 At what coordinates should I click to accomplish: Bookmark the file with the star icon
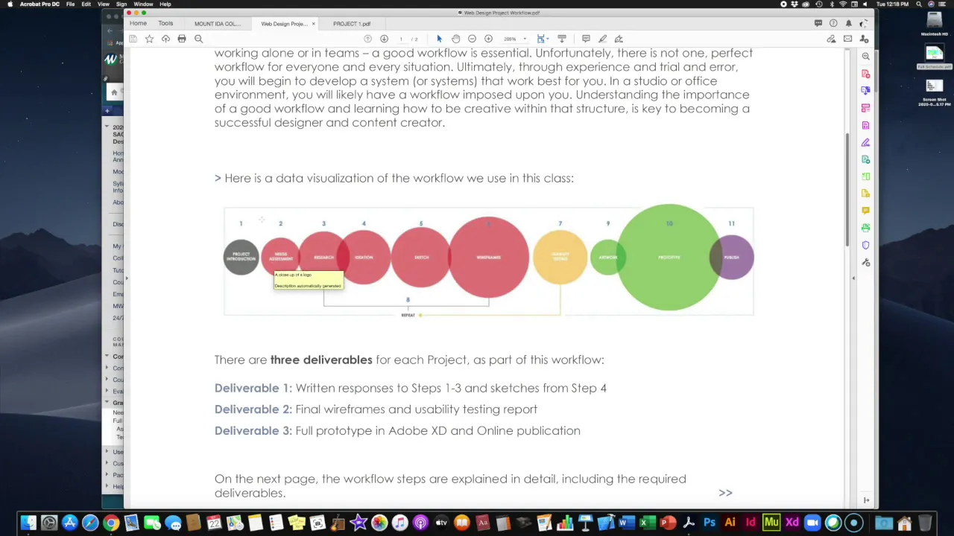149,39
